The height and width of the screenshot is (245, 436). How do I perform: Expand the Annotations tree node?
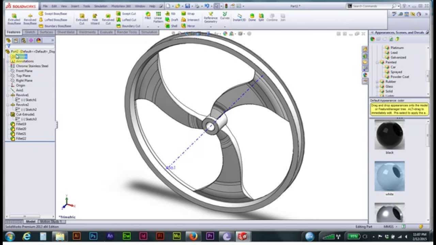[x=8, y=61]
